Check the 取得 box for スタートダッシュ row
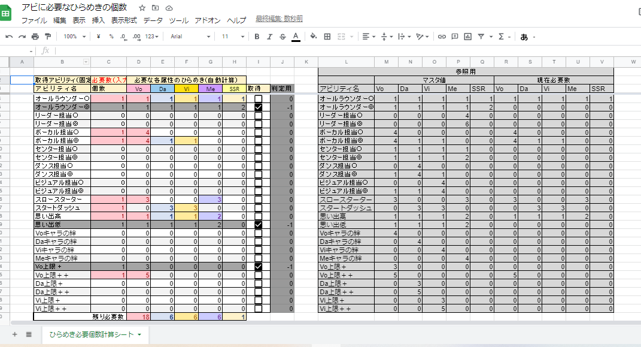Image resolution: width=641 pixels, height=347 pixels. click(x=258, y=208)
